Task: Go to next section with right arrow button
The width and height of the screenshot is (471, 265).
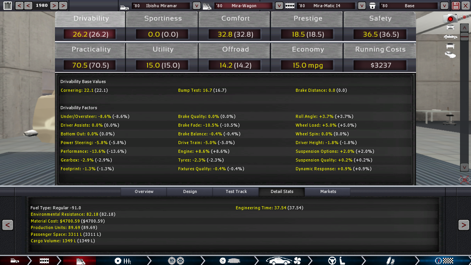Action: pyautogui.click(x=464, y=225)
